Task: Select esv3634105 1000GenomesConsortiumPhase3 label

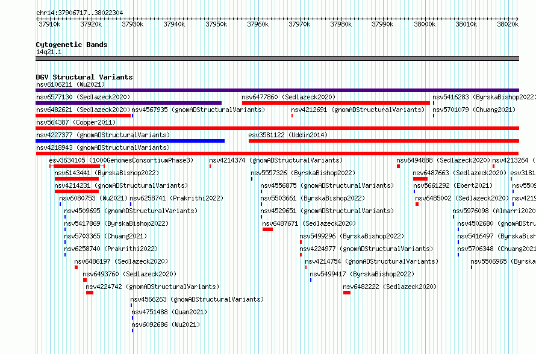Action: tap(121, 160)
